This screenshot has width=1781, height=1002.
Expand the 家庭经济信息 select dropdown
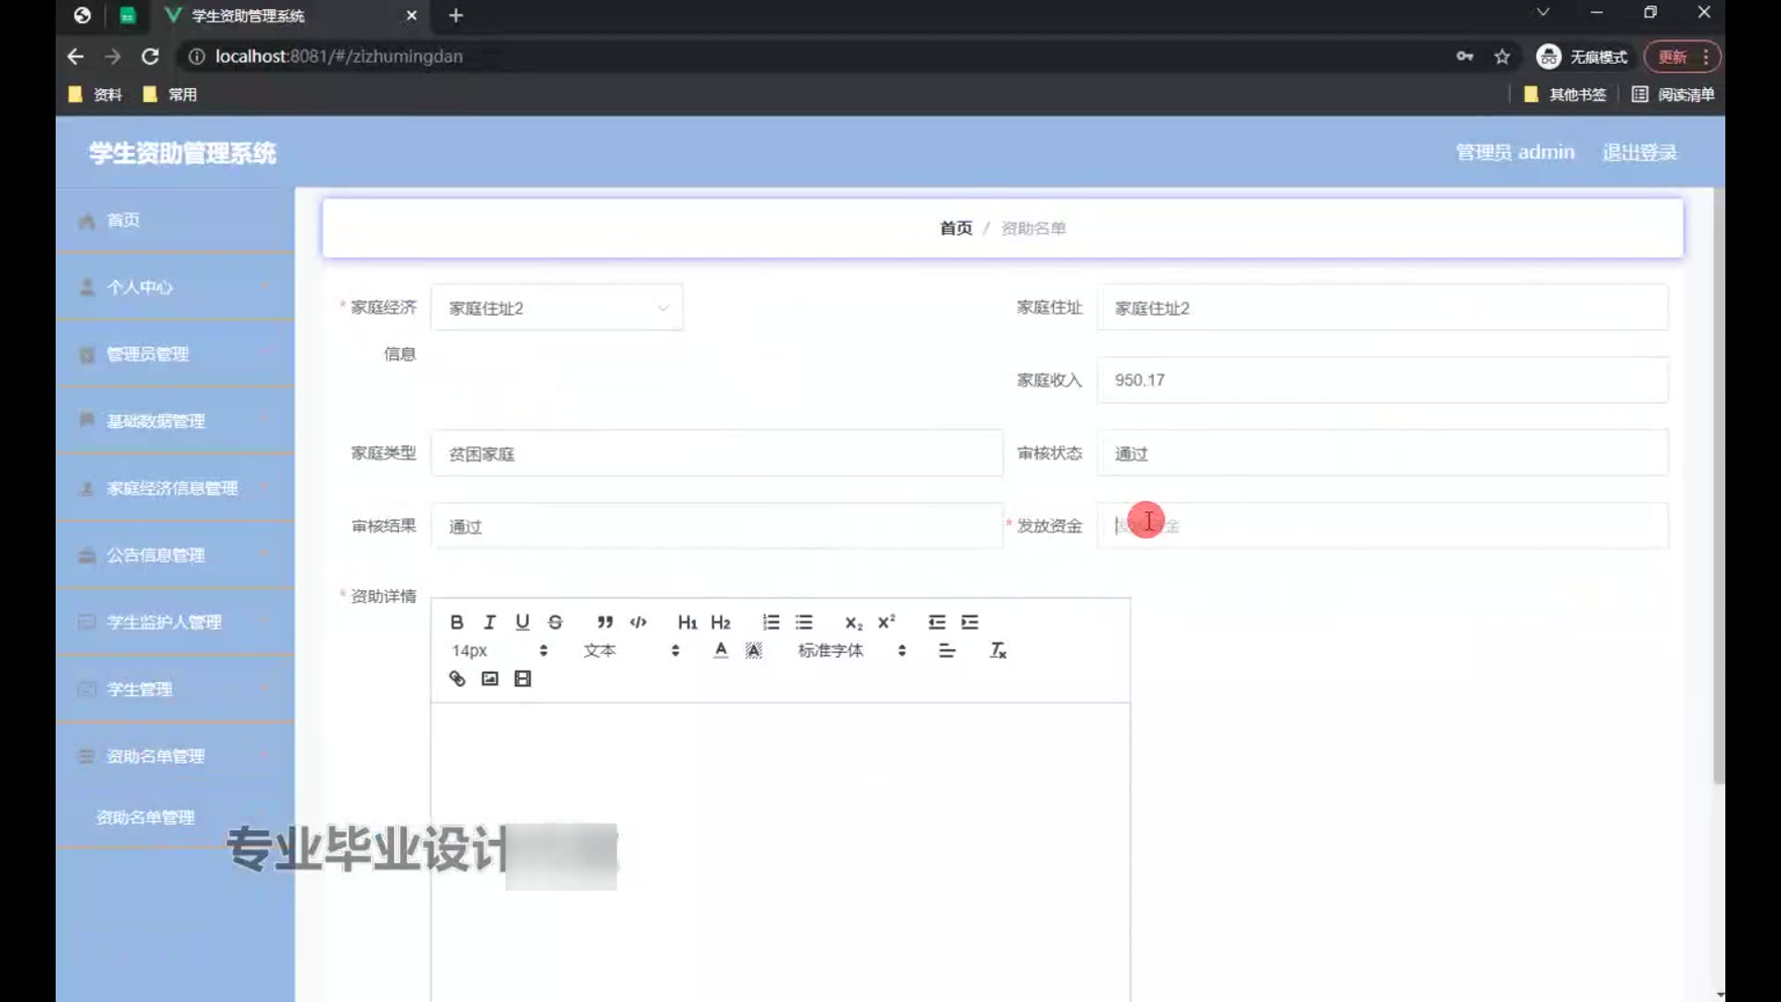tap(557, 308)
